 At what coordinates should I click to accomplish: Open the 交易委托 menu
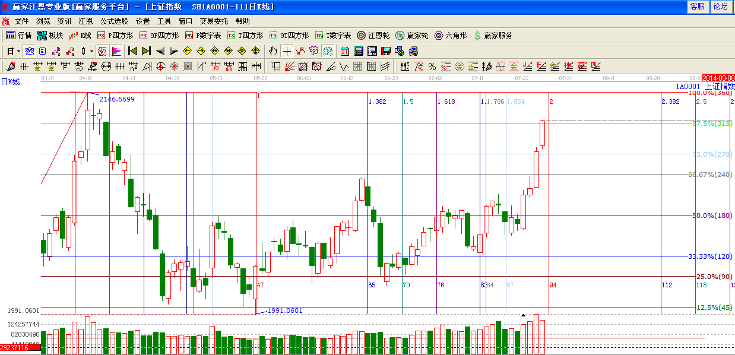tap(213, 21)
